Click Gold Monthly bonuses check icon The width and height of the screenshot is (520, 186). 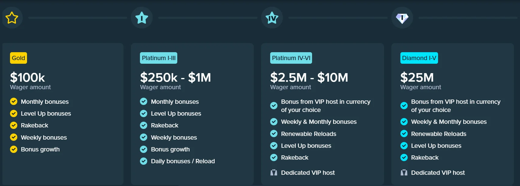[x=14, y=101]
